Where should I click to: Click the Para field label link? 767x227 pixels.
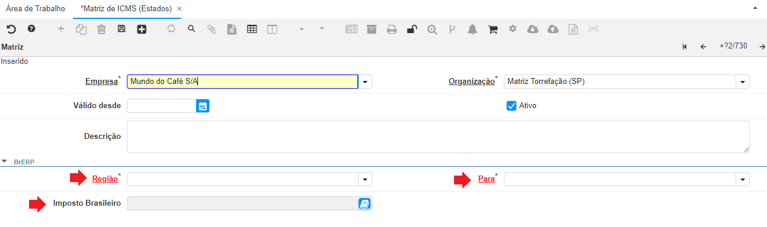[486, 179]
